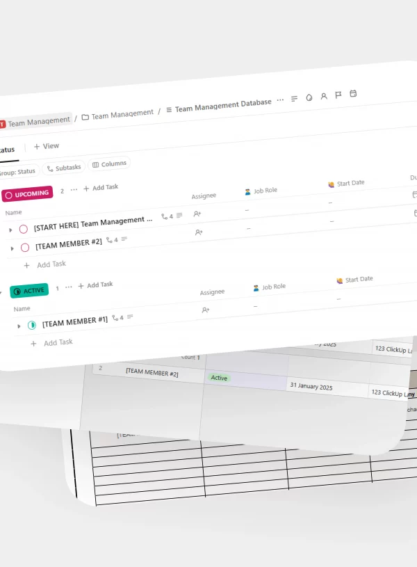Click Name column header in UPCOMING group
Viewport: 417px width, 567px height.
13,213
